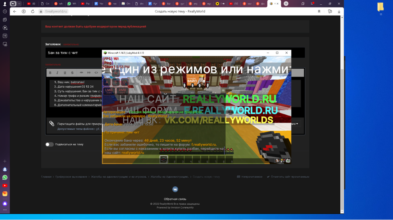Reload the page with refresh icon
The image size is (393, 220).
pyautogui.click(x=33, y=11)
